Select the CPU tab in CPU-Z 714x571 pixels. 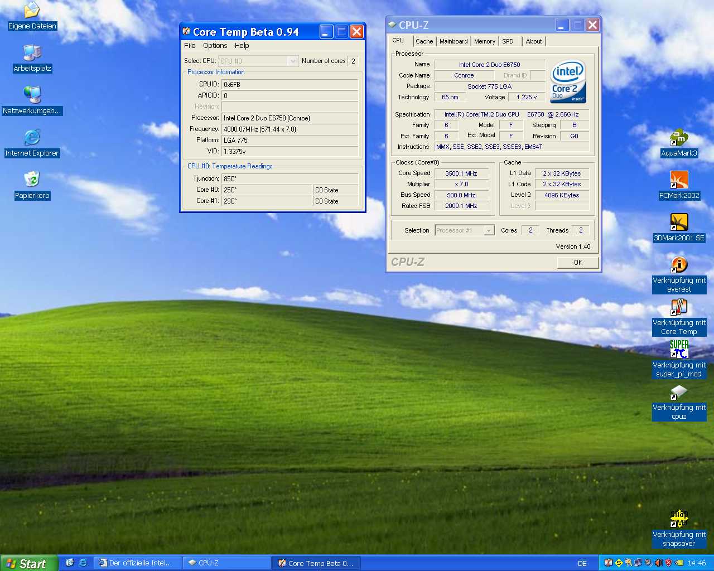point(398,40)
